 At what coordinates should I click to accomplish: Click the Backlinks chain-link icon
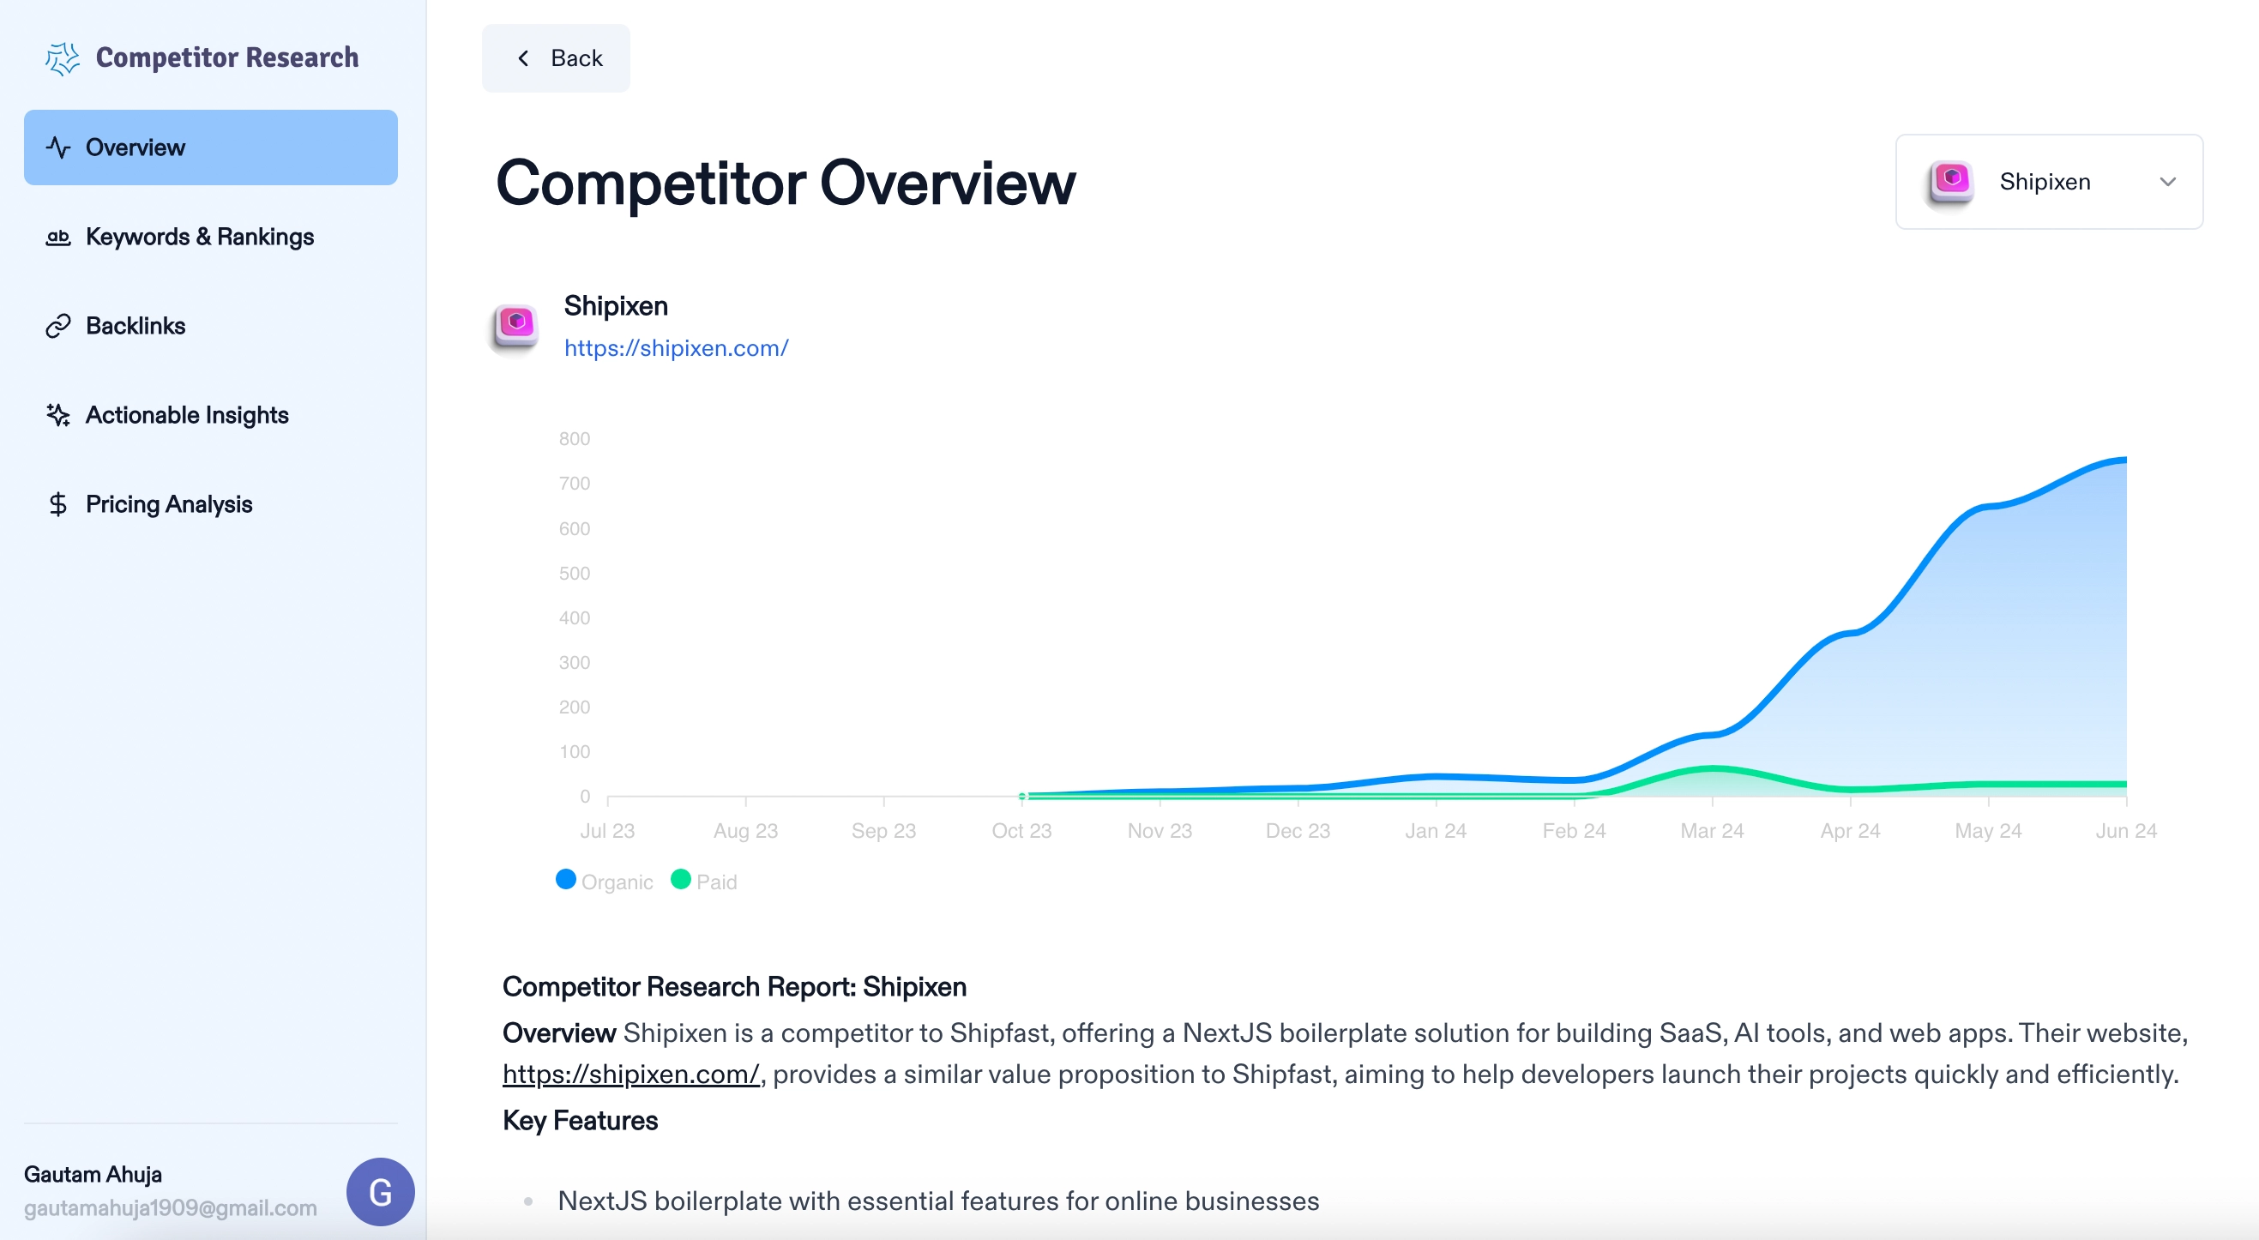(57, 326)
